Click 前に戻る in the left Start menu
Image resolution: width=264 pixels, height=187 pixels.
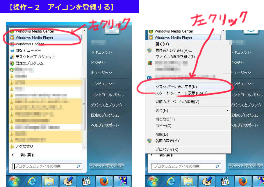[27, 155]
